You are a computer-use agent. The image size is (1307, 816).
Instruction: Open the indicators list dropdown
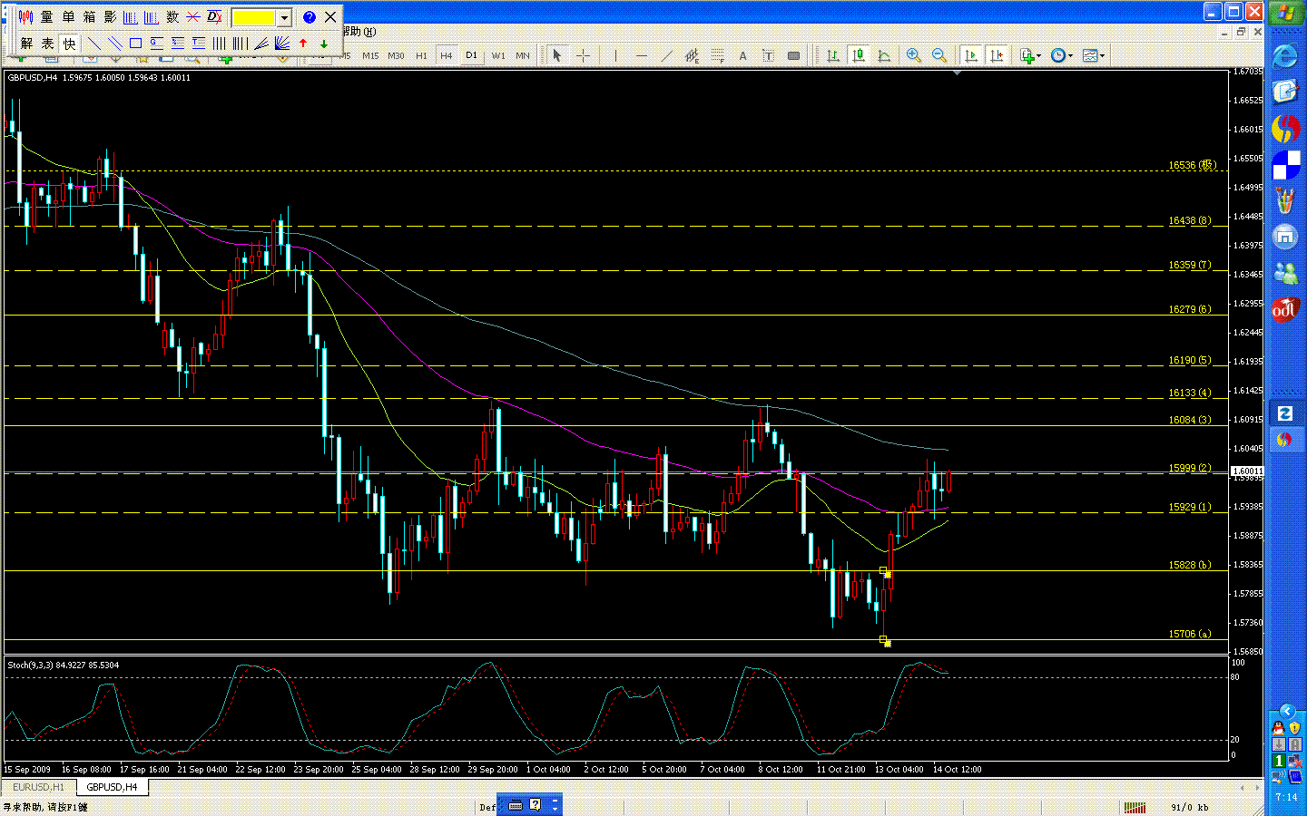[x=1030, y=56]
